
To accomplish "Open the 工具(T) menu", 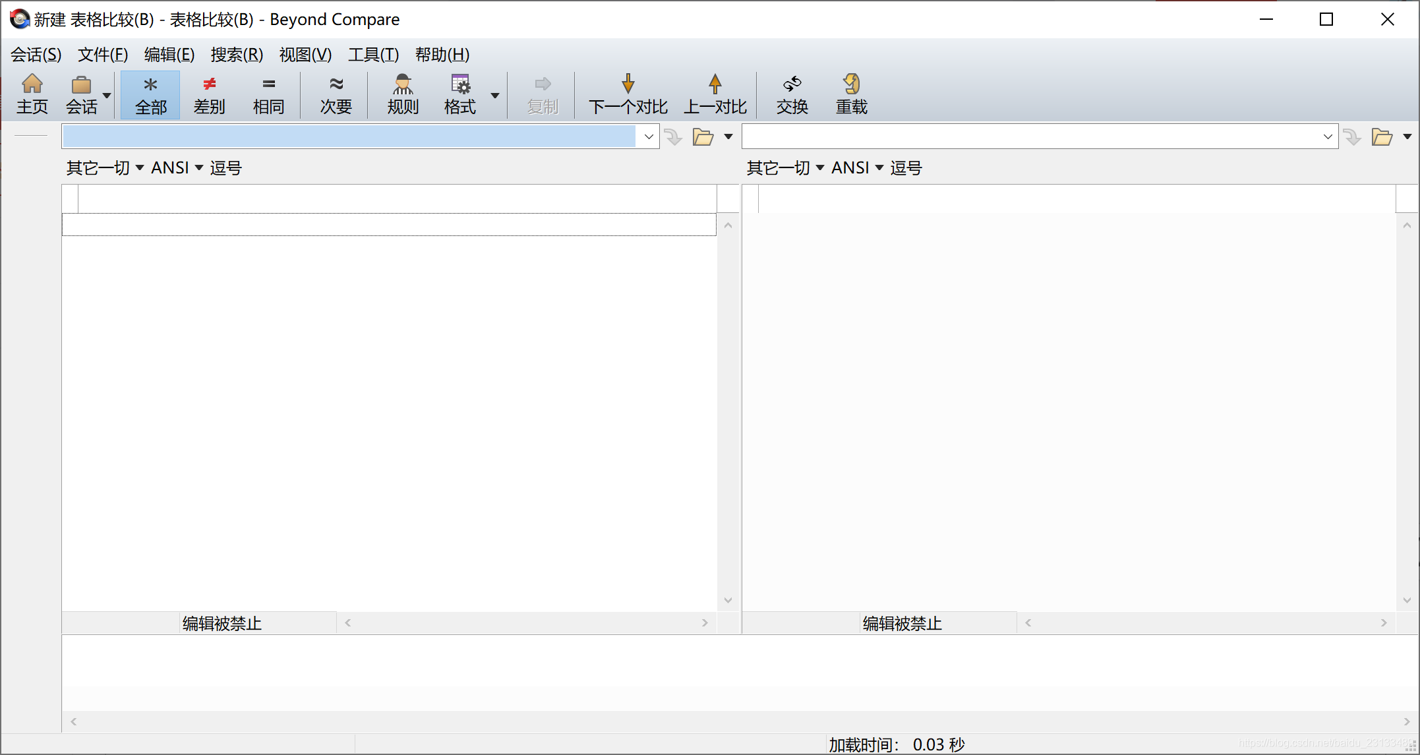I will (x=373, y=55).
